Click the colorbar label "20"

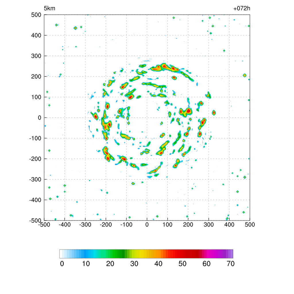pos(110,264)
